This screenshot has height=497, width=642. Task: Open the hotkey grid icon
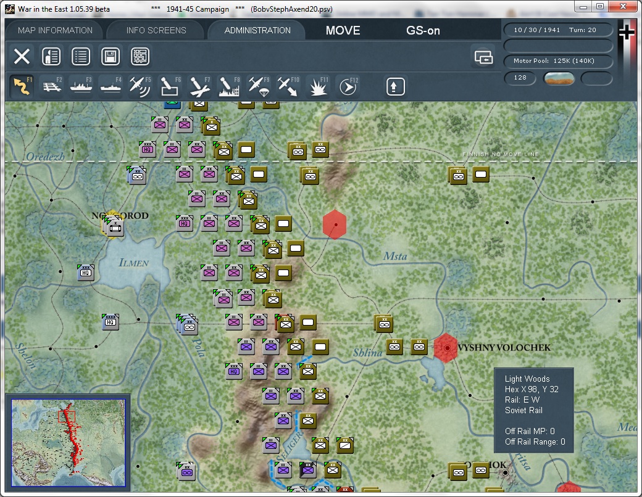tap(140, 57)
